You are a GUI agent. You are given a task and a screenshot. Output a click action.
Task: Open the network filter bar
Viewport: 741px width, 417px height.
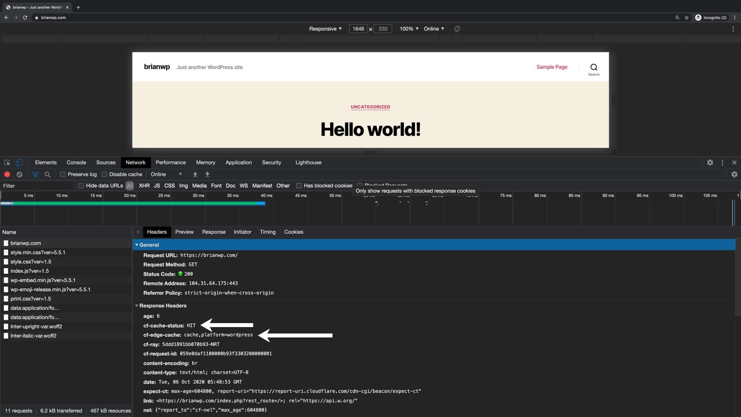pos(35,174)
